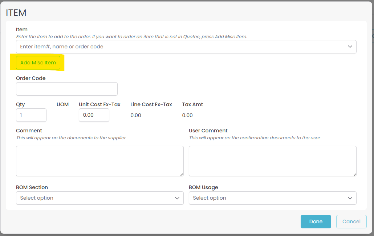Click the Tax Amt value
The width and height of the screenshot is (374, 236).
click(x=187, y=115)
